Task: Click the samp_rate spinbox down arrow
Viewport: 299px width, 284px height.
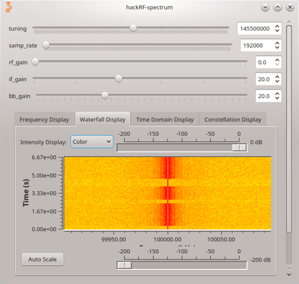Action: click(x=277, y=47)
